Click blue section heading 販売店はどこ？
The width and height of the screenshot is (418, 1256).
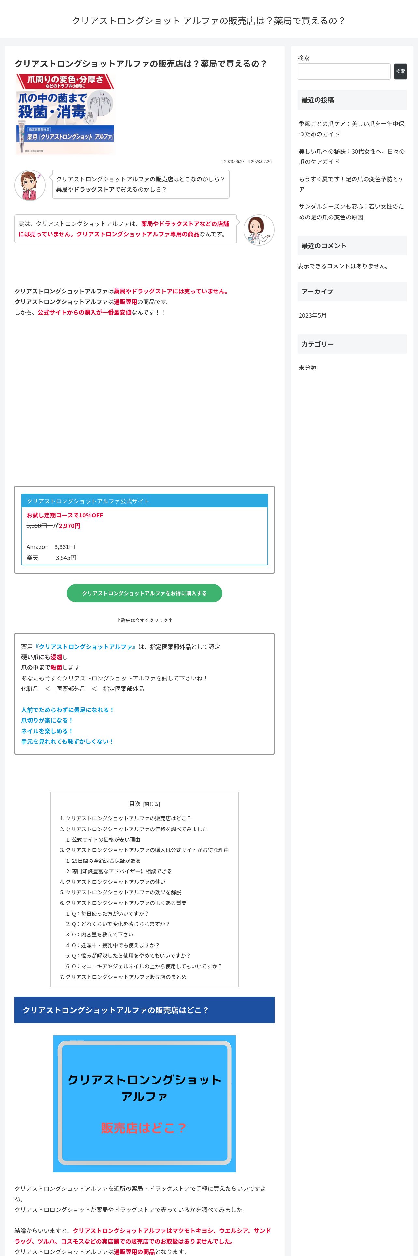pyautogui.click(x=145, y=1009)
